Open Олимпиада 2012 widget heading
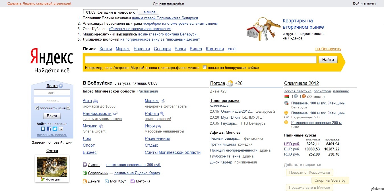384x191 pixels. pyautogui.click(x=302, y=83)
